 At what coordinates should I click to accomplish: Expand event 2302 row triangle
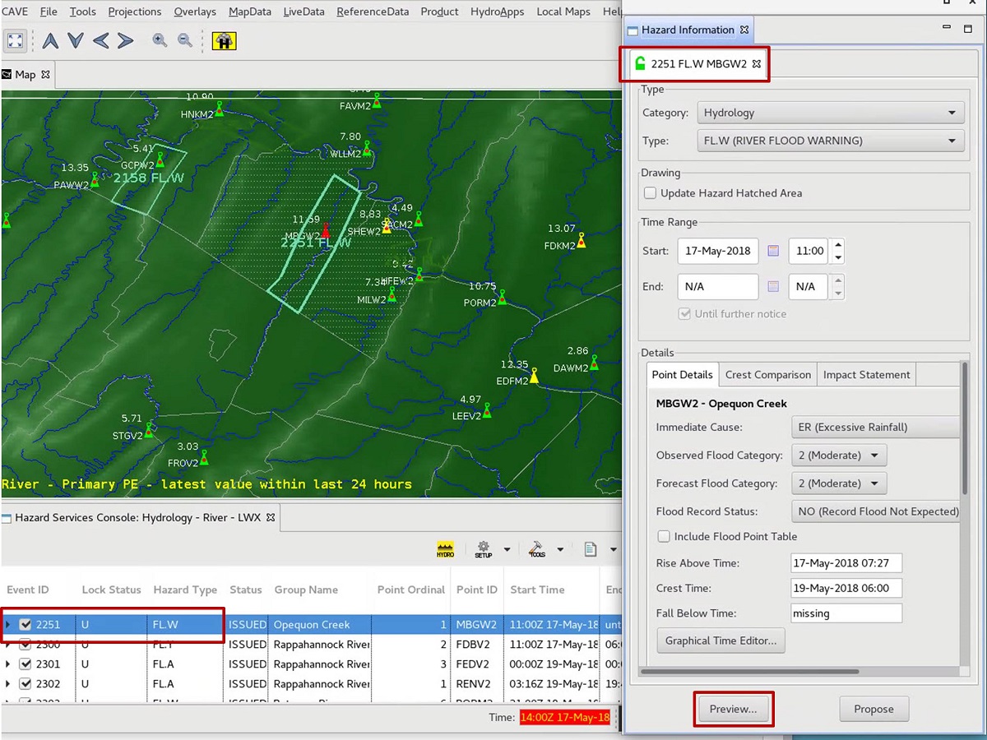tap(8, 684)
